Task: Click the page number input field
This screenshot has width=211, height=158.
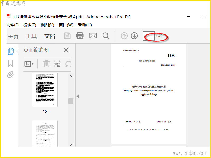Action: 149,36
